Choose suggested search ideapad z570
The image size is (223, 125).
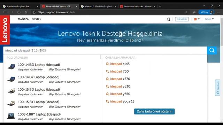118,79
